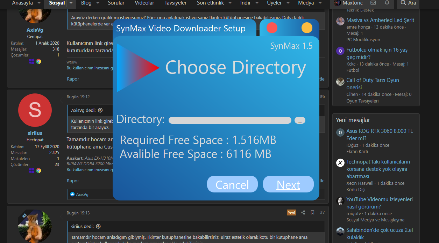
Task: Expand the Anasayfa dropdown arrow
Action: (x=39, y=3)
